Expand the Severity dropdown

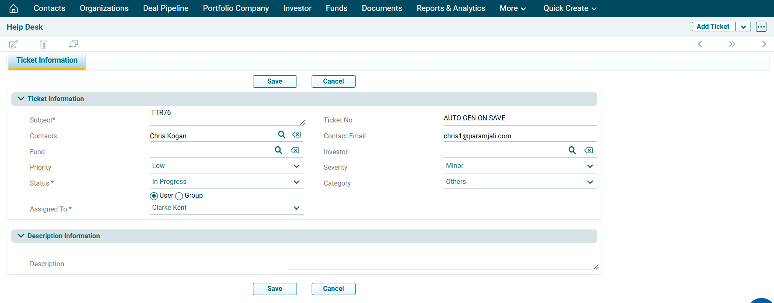(x=520, y=166)
